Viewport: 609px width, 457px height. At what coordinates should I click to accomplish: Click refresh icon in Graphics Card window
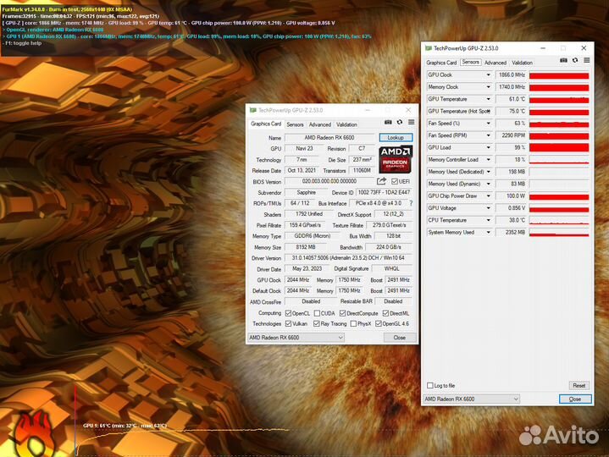(x=400, y=122)
